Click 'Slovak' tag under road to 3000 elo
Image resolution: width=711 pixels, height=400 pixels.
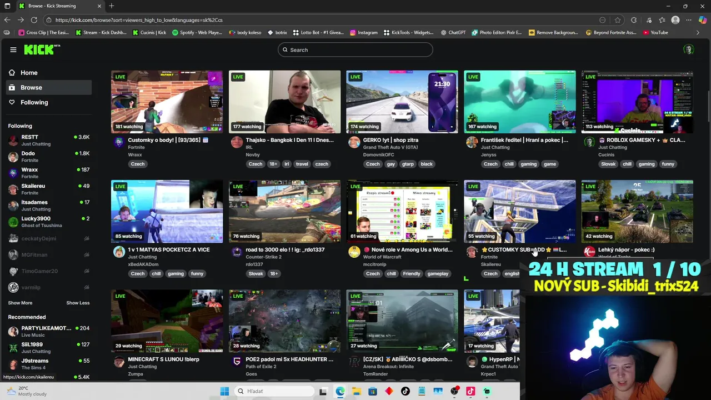point(256,273)
